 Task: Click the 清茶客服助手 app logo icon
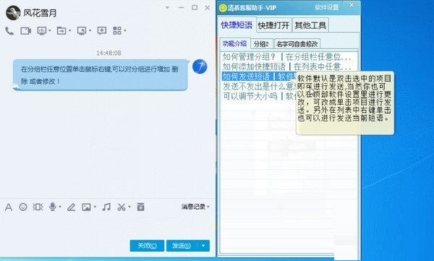[223, 8]
